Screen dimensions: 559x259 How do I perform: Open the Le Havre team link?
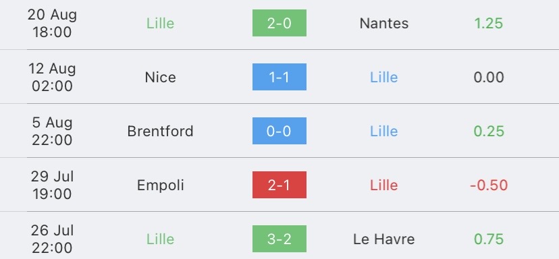(384, 239)
